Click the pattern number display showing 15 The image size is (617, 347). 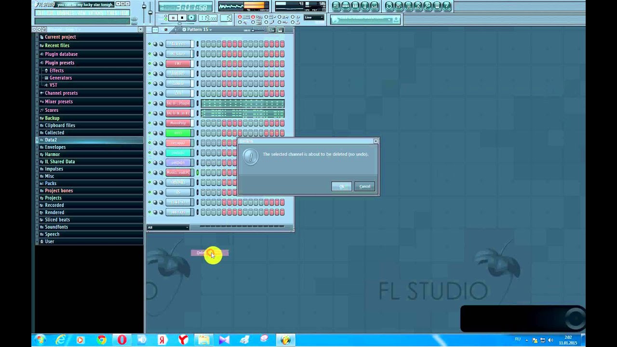[226, 18]
